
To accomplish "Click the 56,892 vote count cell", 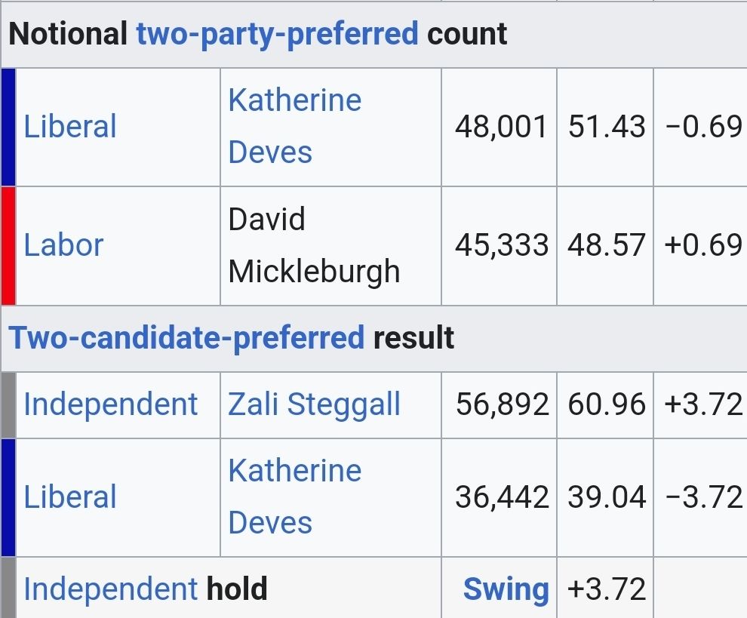I will point(500,405).
